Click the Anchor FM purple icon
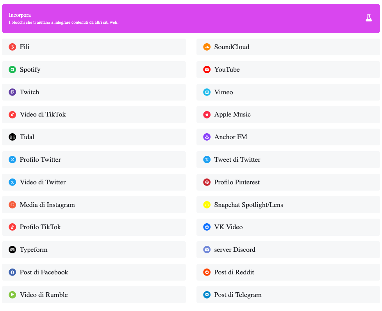 point(207,137)
